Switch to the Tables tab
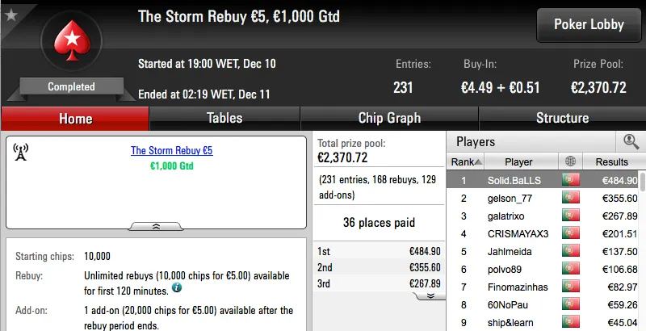This screenshot has width=646, height=331. pos(224,118)
